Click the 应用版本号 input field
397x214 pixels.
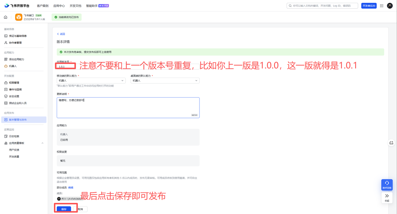coord(128,67)
